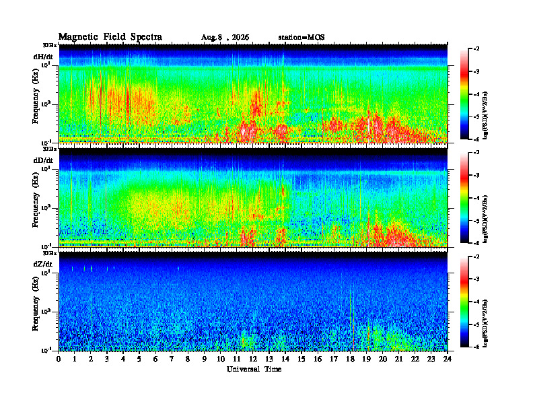The image size is (533, 412).
Task: Click the log(PSD) label of dD/dt colorbar
Action: (485, 219)
